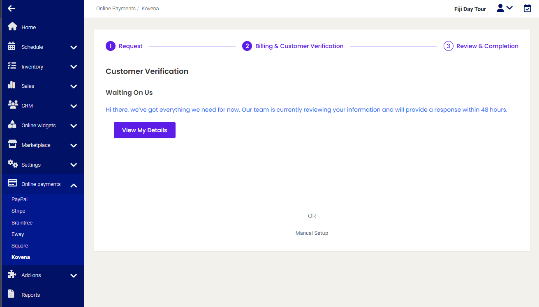539x307 pixels.
Task: Expand the Add-ons menu chevron
Action: pyautogui.click(x=74, y=275)
